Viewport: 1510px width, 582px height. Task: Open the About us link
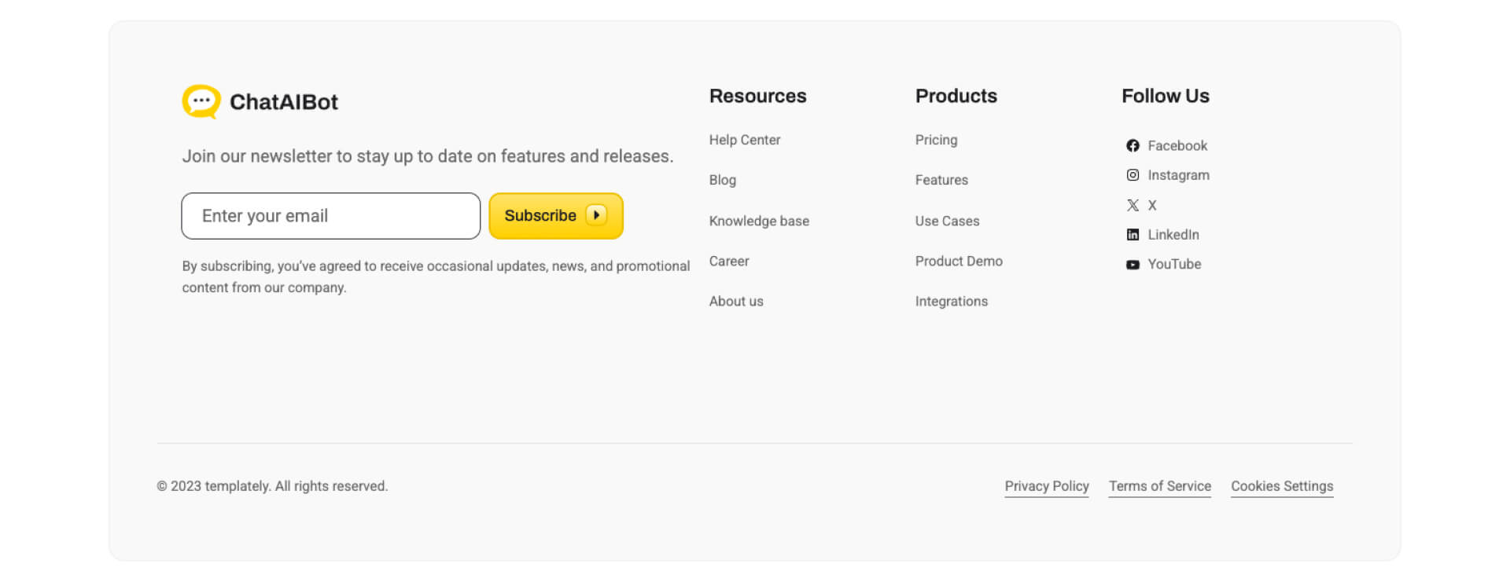[736, 301]
